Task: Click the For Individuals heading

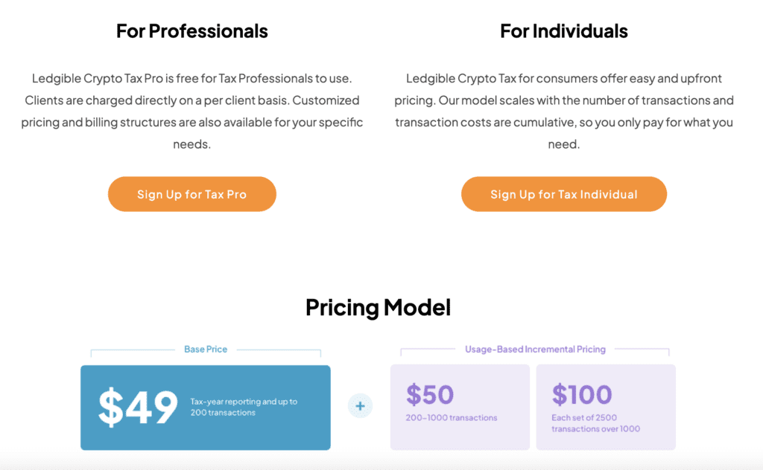Action: [x=564, y=31]
